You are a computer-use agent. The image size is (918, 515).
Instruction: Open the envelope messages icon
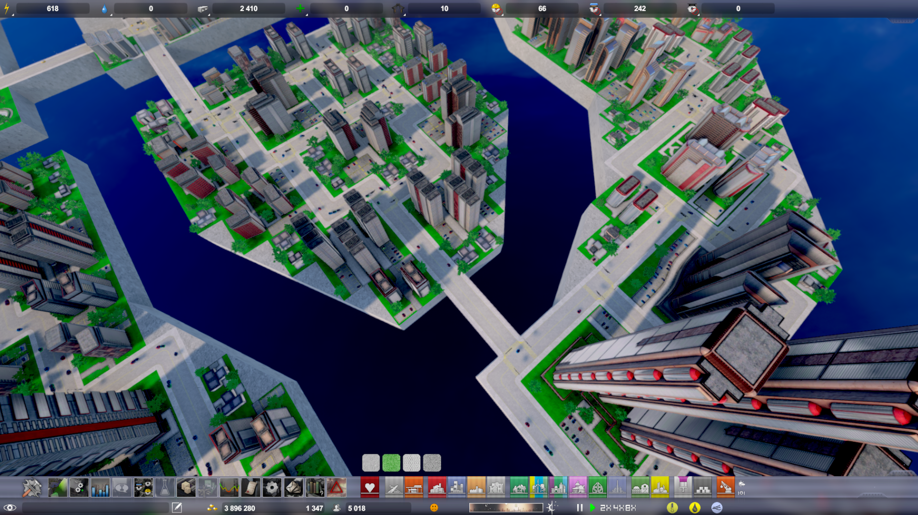(x=293, y=488)
